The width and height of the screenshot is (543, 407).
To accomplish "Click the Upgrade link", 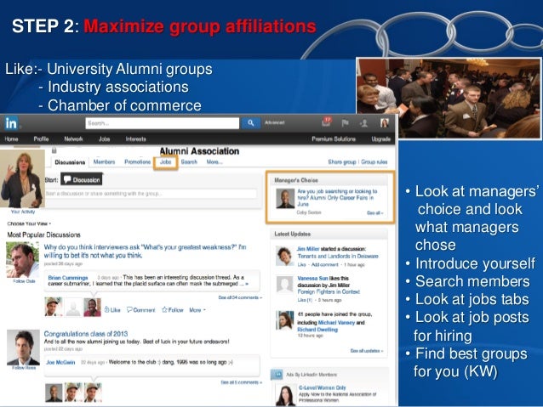I will tap(380, 139).
